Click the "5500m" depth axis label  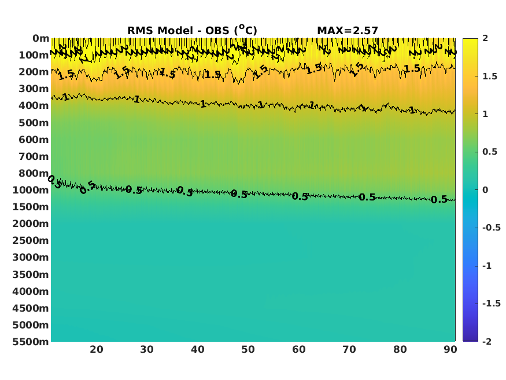coord(31,342)
